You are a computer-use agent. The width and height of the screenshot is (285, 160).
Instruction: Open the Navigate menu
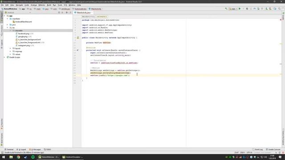[19, 5]
